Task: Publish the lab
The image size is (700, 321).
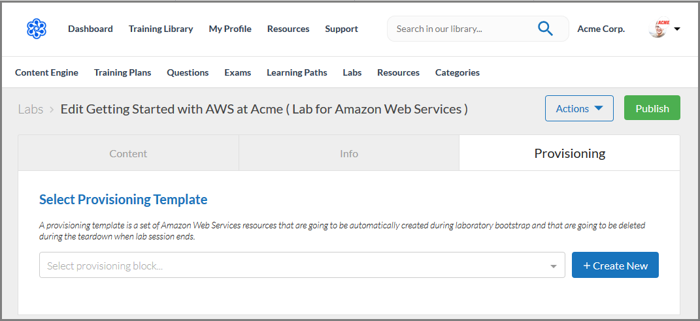Action: 652,108
